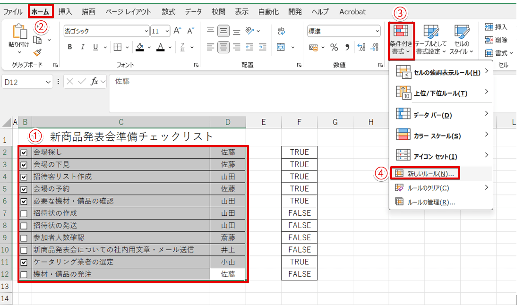Check the 機材・備品の発注 checkbox
Viewport: 523px width, 305px height.
tap(24, 275)
